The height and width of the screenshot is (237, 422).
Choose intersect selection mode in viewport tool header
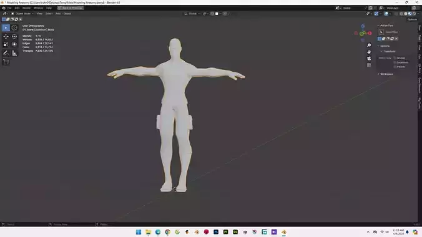[x=21, y=19]
